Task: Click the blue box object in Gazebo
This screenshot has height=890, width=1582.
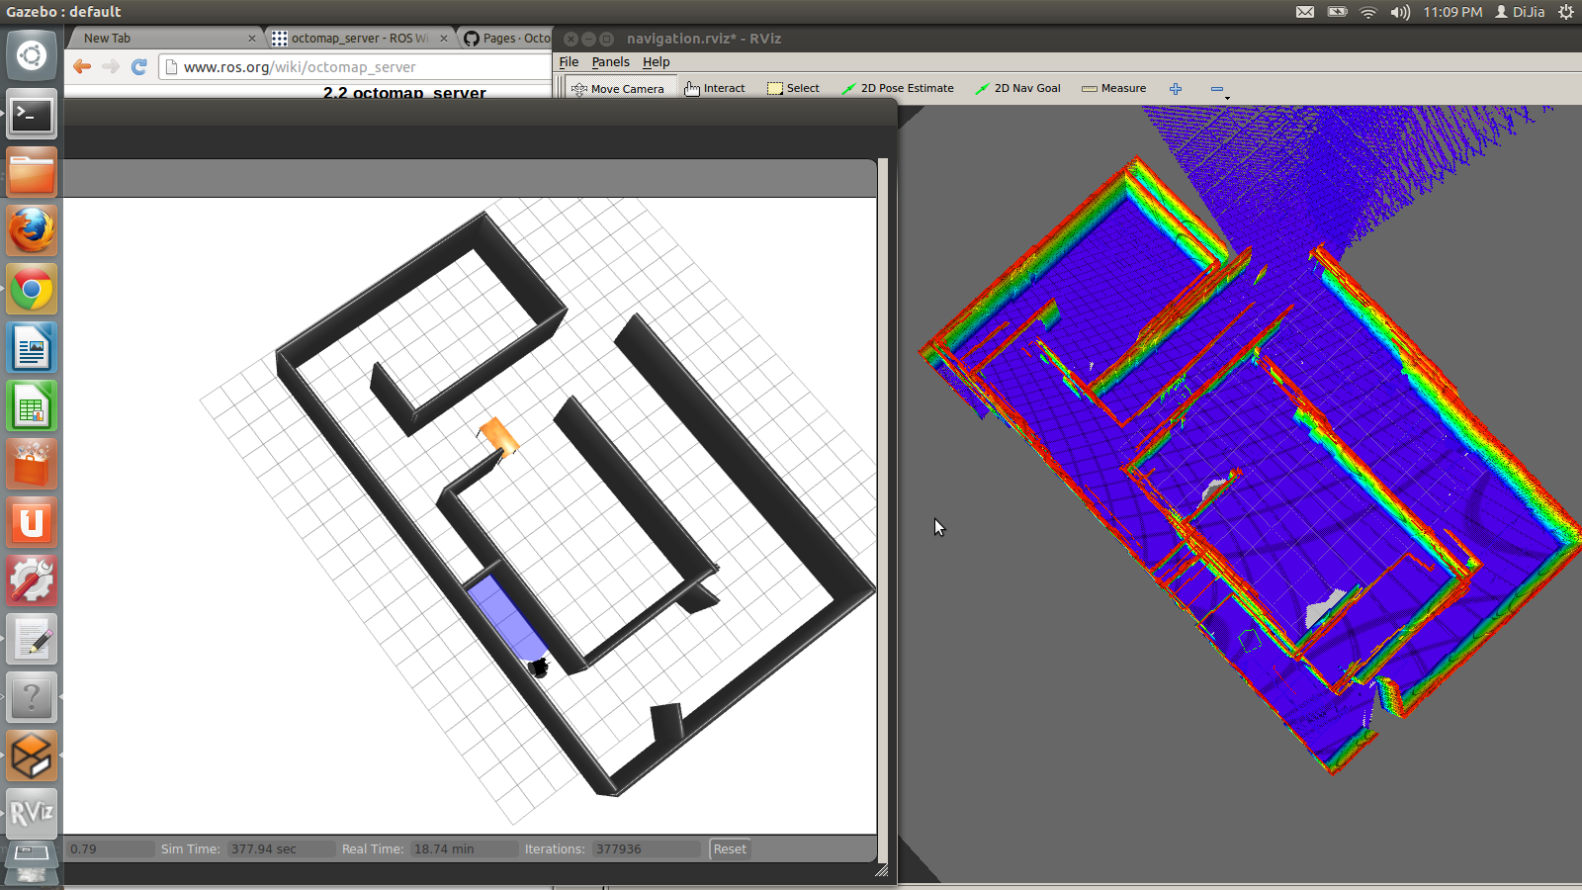Action: [507, 617]
